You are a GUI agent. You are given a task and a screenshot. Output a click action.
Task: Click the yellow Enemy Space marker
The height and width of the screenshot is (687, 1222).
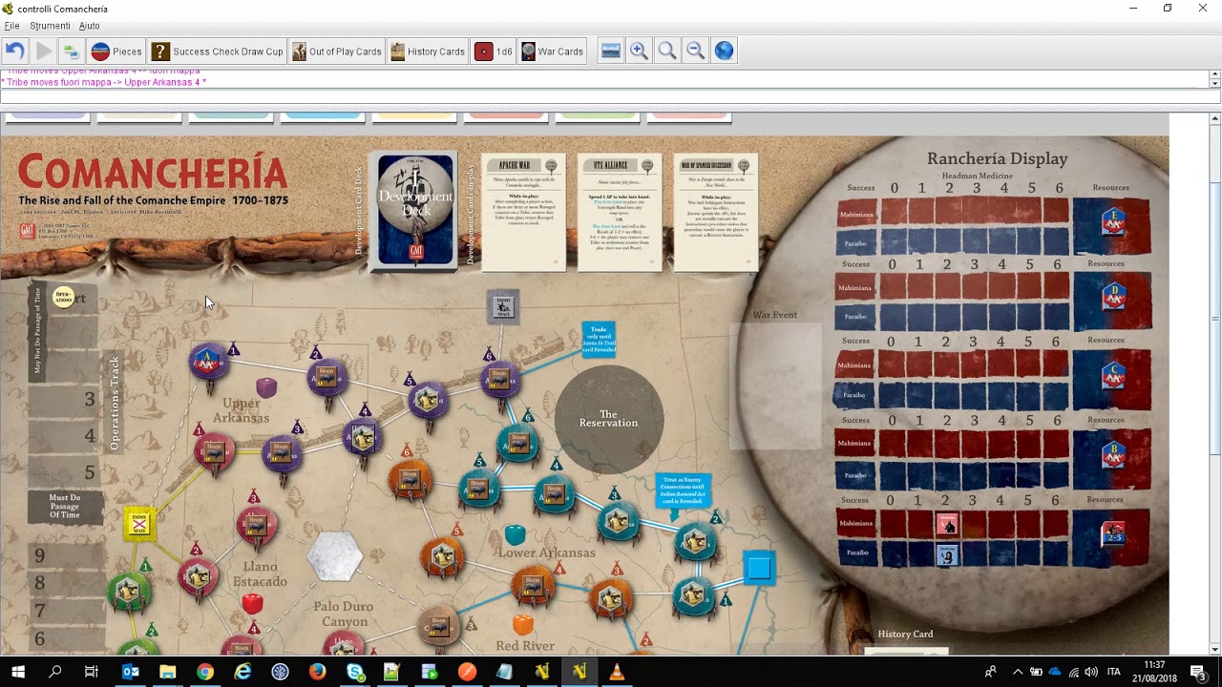click(140, 523)
